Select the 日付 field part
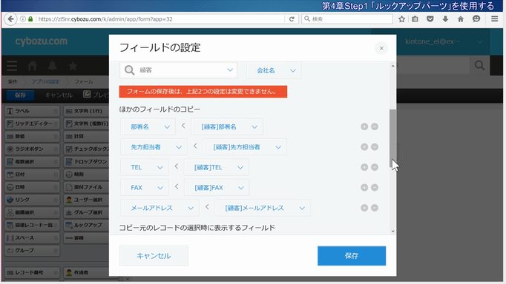 point(32,175)
